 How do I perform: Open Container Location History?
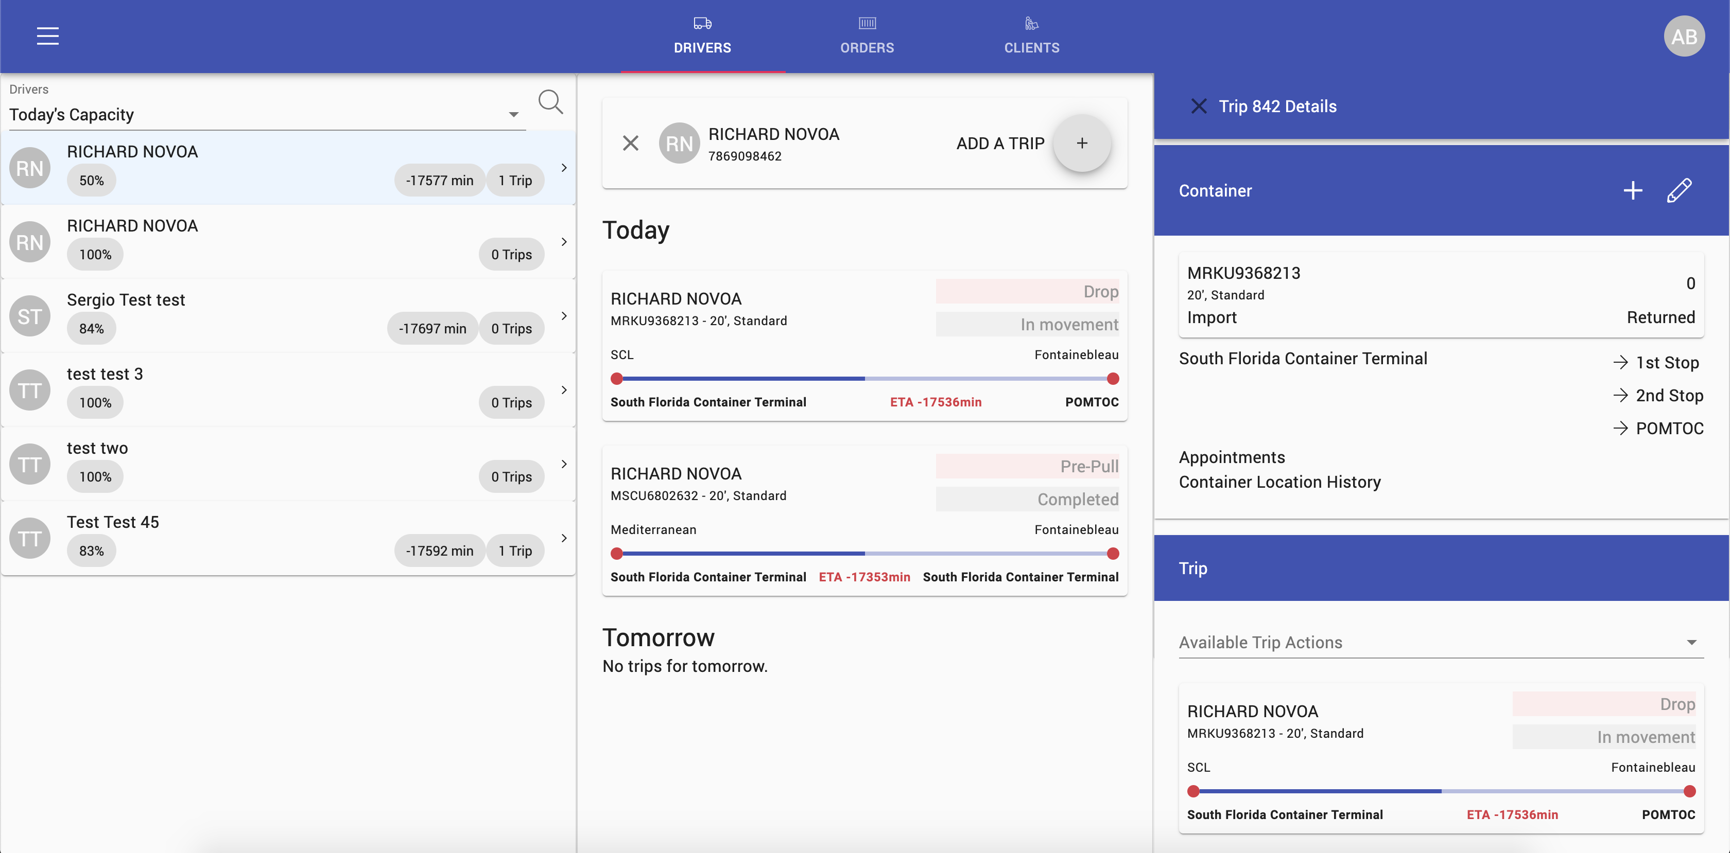click(1279, 482)
